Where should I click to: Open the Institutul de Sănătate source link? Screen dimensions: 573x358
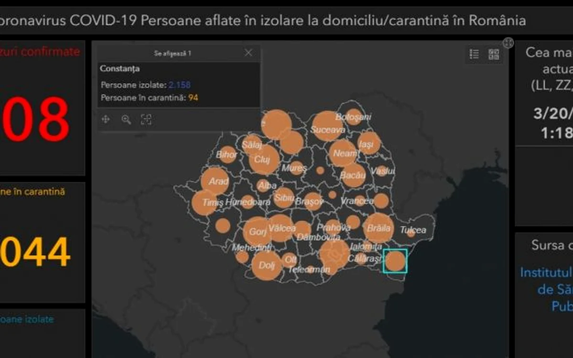[x=546, y=289]
